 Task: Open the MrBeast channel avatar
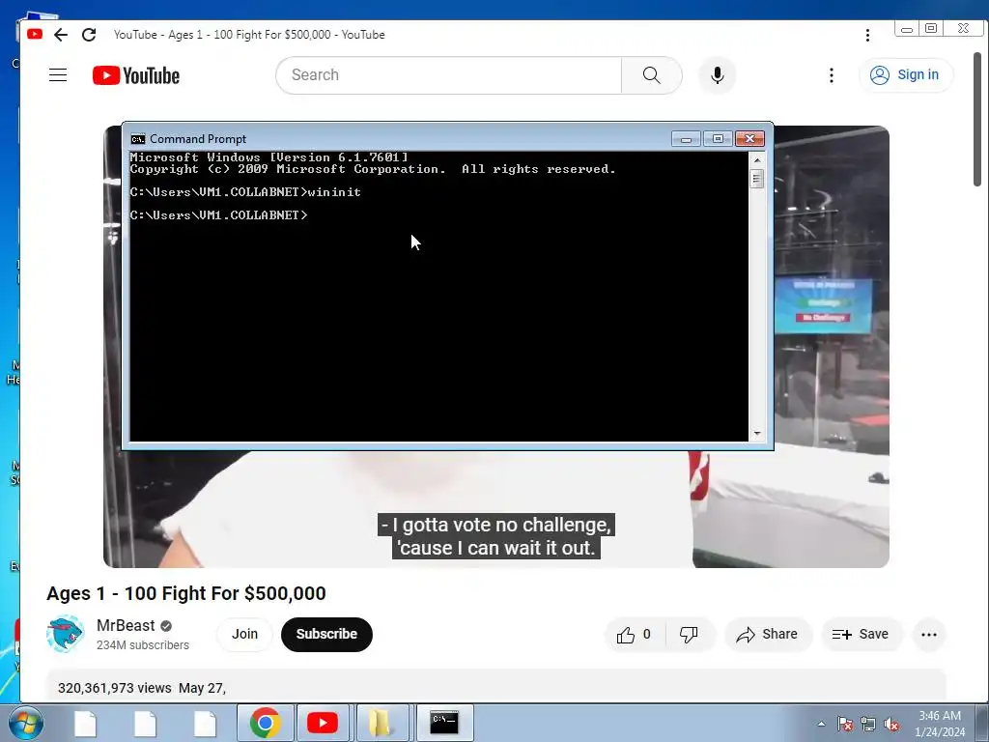(x=65, y=634)
